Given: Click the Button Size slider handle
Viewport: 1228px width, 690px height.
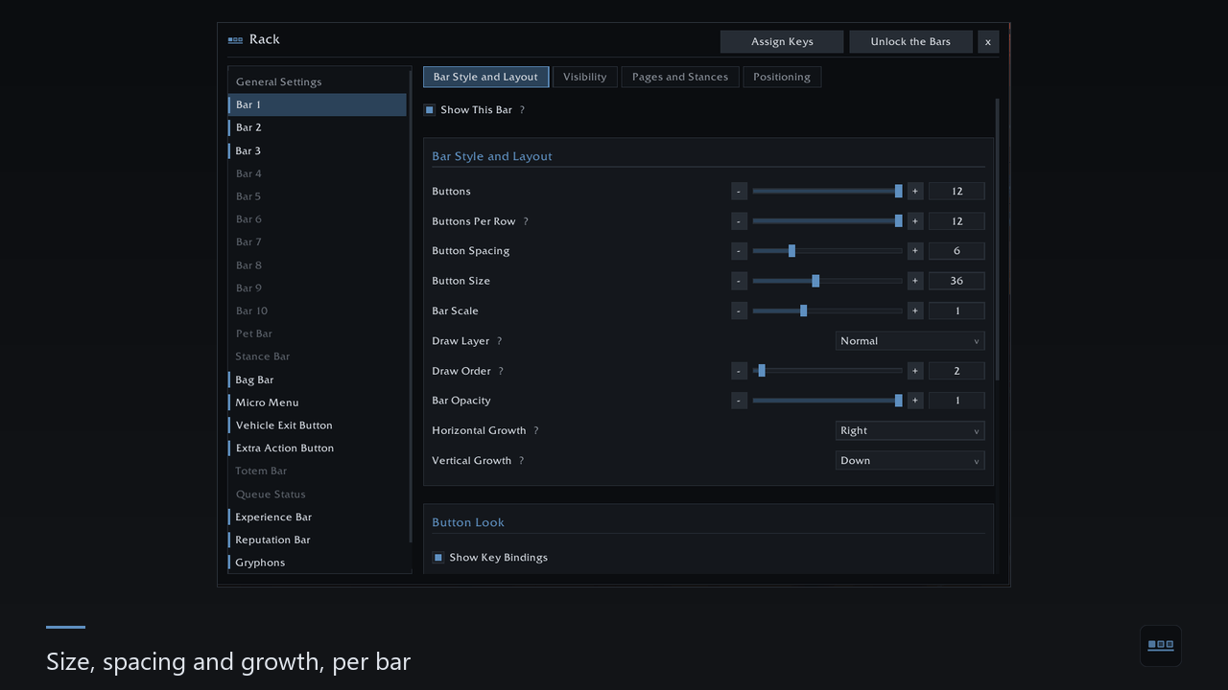Looking at the screenshot, I should 815,281.
